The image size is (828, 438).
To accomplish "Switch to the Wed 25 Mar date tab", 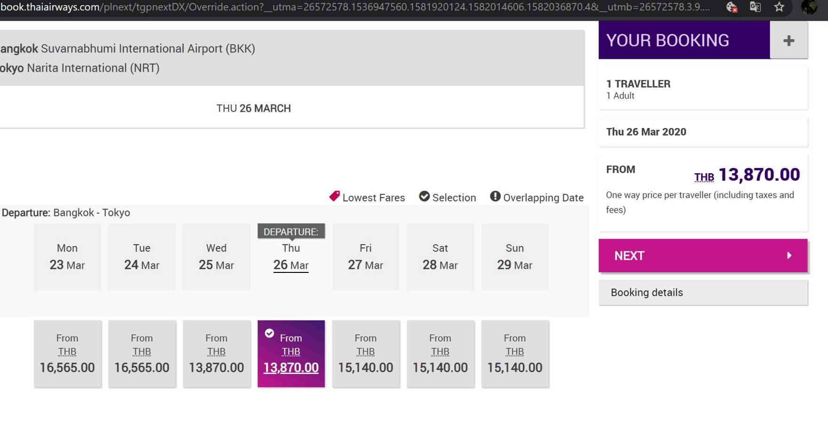I will (x=217, y=257).
